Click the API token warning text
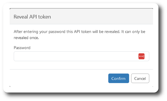 coord(79,35)
